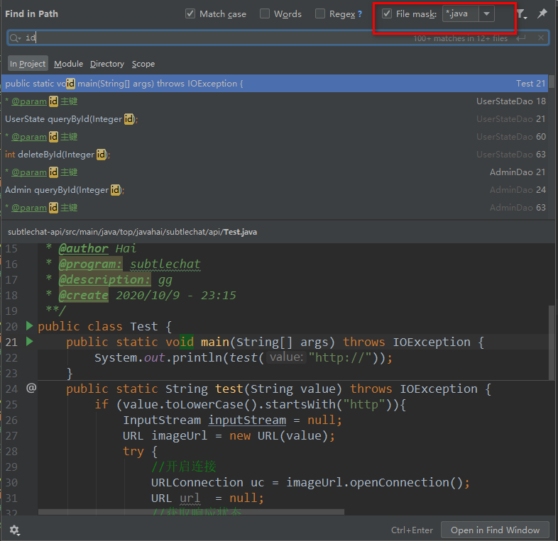Select @param id result AdminDao 63

pos(275,208)
